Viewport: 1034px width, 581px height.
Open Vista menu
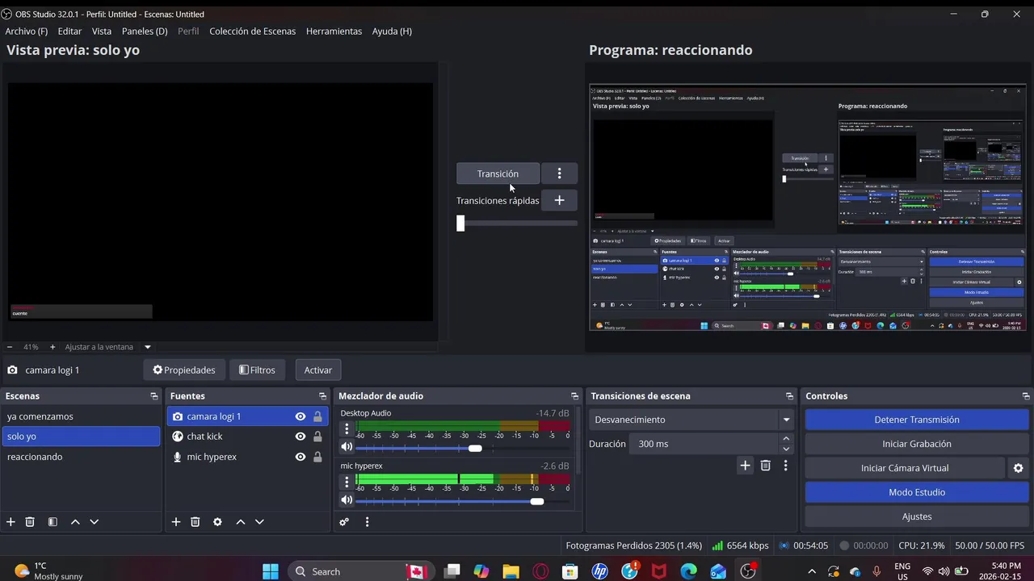(x=102, y=31)
